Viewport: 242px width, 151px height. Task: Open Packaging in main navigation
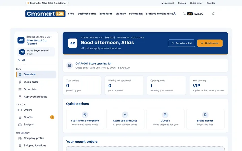[x=136, y=14]
